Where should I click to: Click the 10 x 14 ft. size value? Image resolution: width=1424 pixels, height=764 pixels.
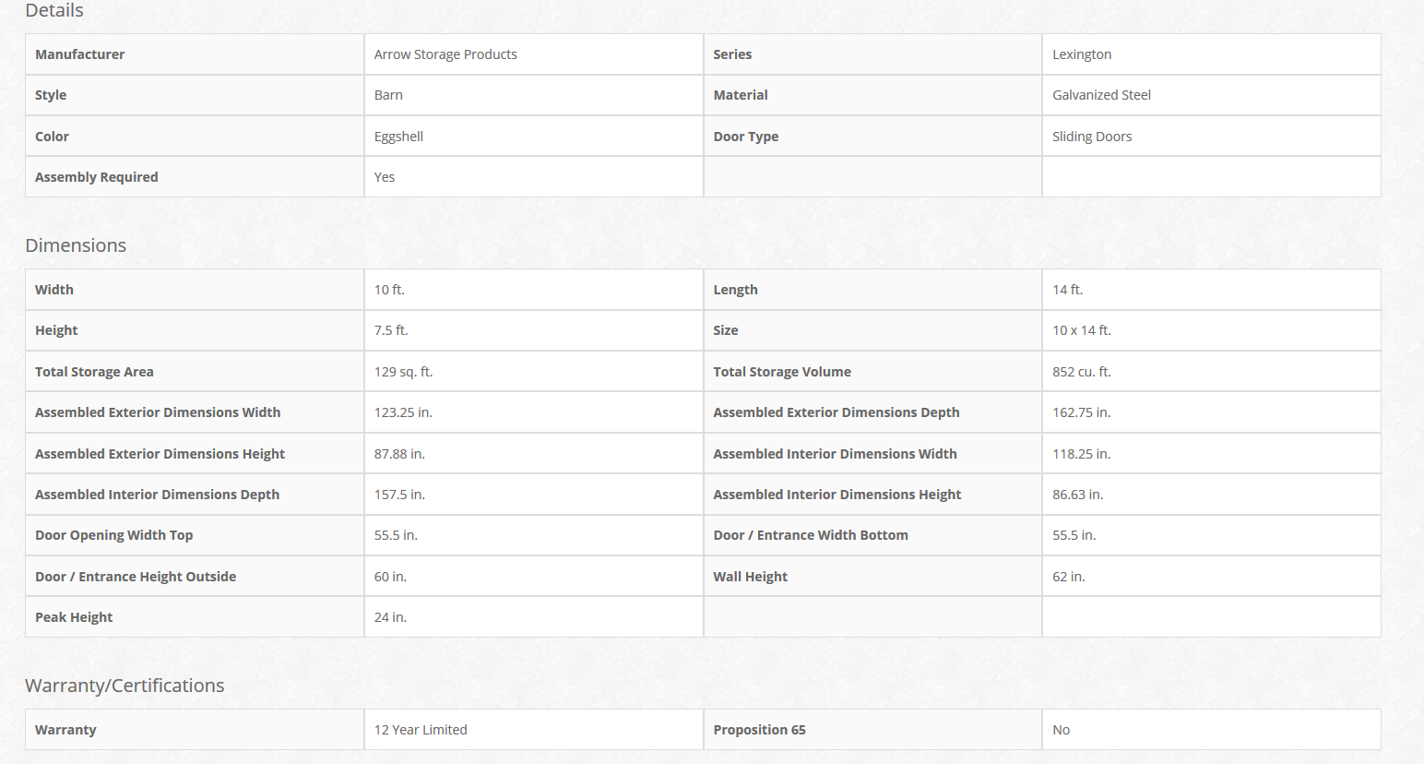[1082, 330]
